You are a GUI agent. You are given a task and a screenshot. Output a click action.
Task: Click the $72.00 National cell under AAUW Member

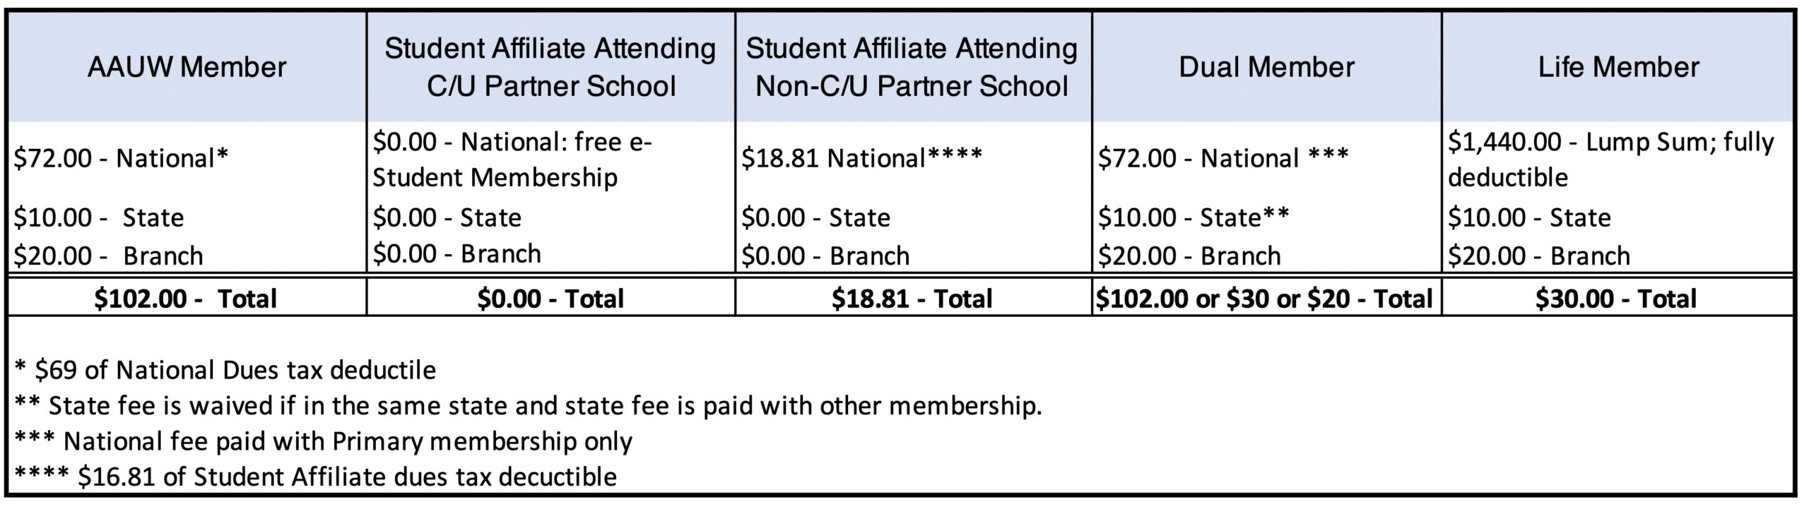pos(122,159)
